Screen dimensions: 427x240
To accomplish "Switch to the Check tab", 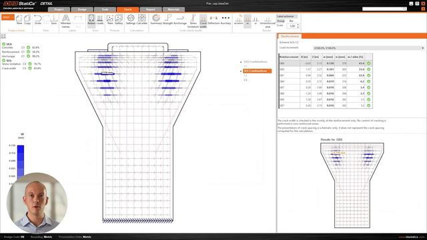I will click(127, 9).
